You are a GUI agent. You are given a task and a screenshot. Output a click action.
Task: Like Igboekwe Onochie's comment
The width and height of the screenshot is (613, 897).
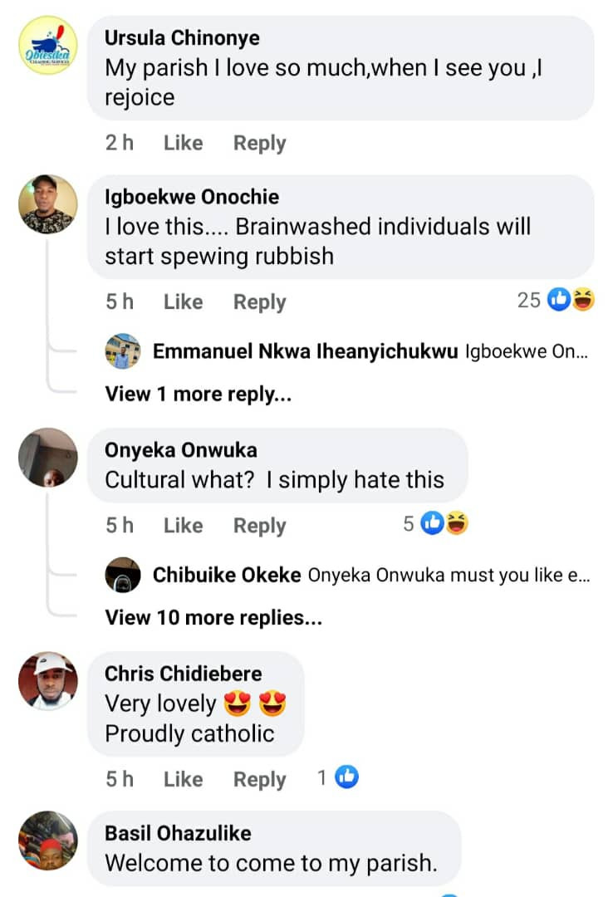(184, 301)
